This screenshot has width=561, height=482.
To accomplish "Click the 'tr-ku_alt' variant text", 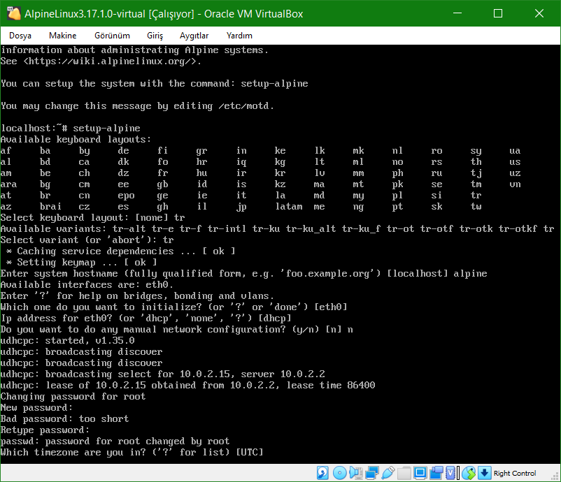I will click(311, 228).
